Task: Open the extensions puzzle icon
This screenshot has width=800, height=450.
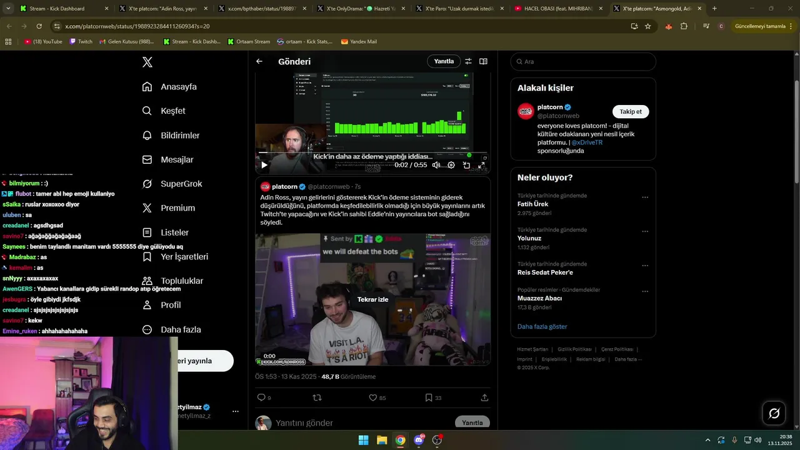Action: pos(684,26)
